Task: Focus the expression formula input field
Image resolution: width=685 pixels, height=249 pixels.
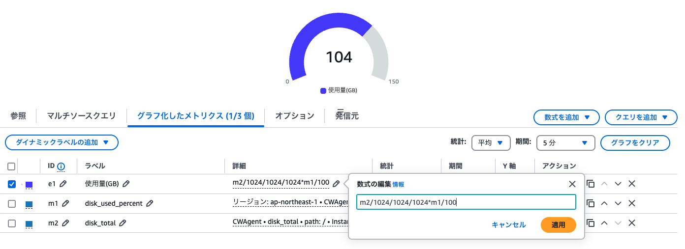Action: [466, 202]
